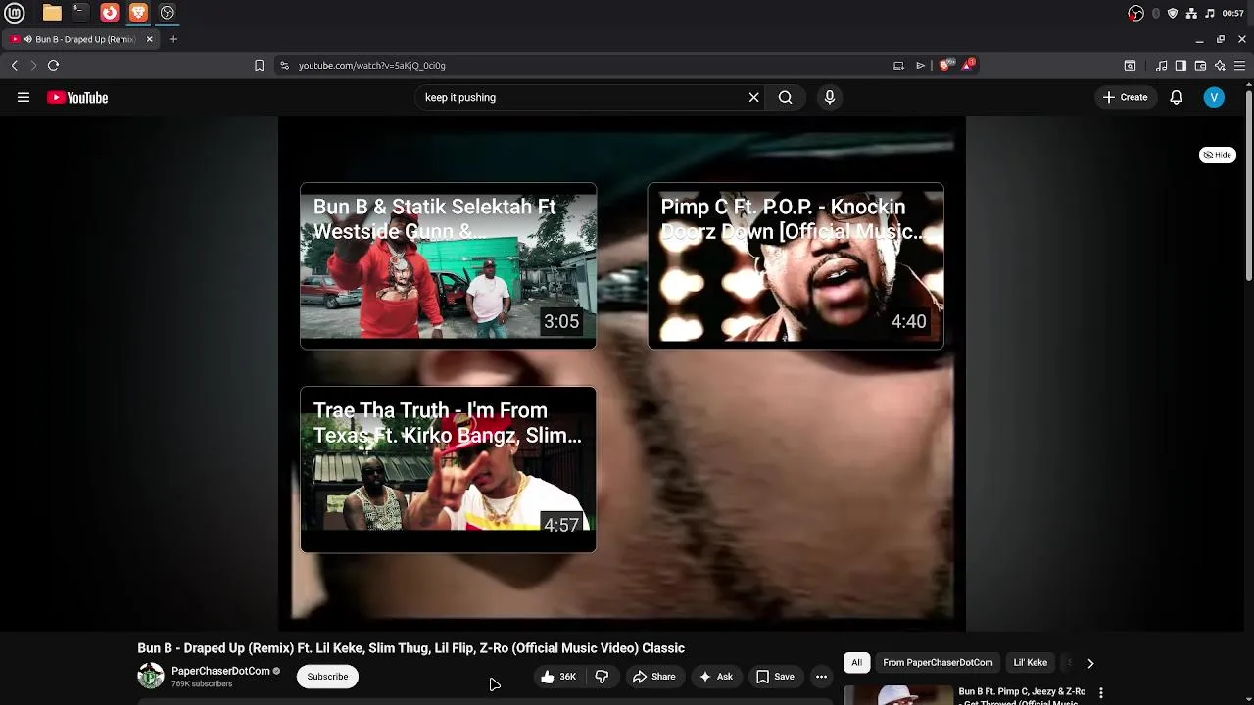
Task: Reload the page
Action: [53, 65]
